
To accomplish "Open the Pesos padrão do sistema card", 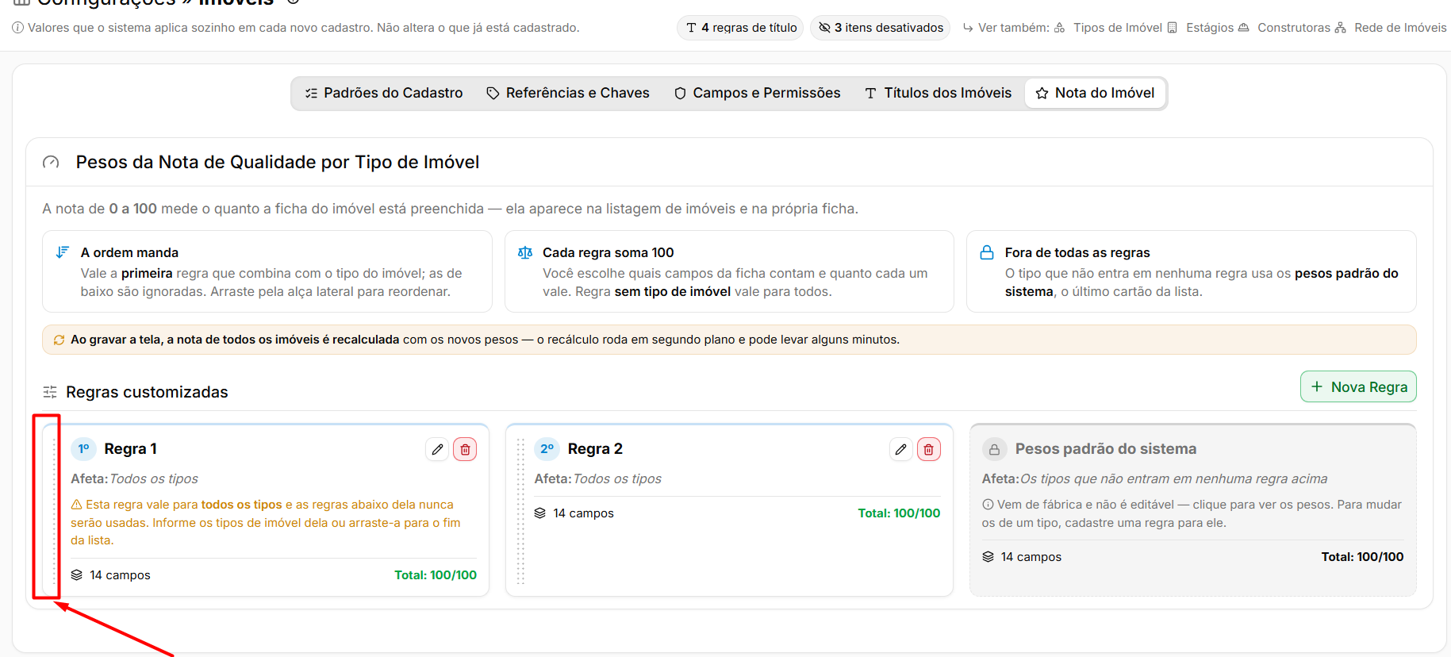I will (1193, 509).
